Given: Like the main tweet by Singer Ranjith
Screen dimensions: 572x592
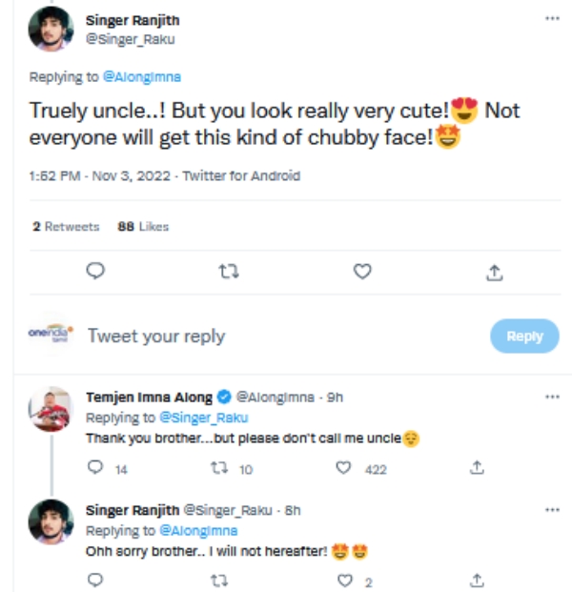Looking at the screenshot, I should coord(361,273).
